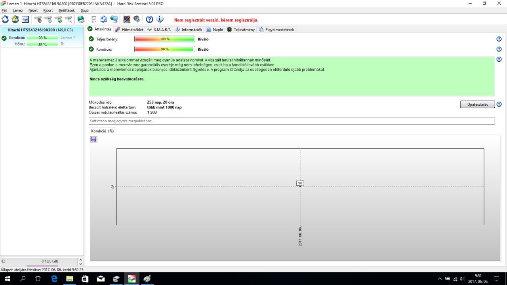Open the text report document icon
The image size is (507, 285).
[x=94, y=19]
